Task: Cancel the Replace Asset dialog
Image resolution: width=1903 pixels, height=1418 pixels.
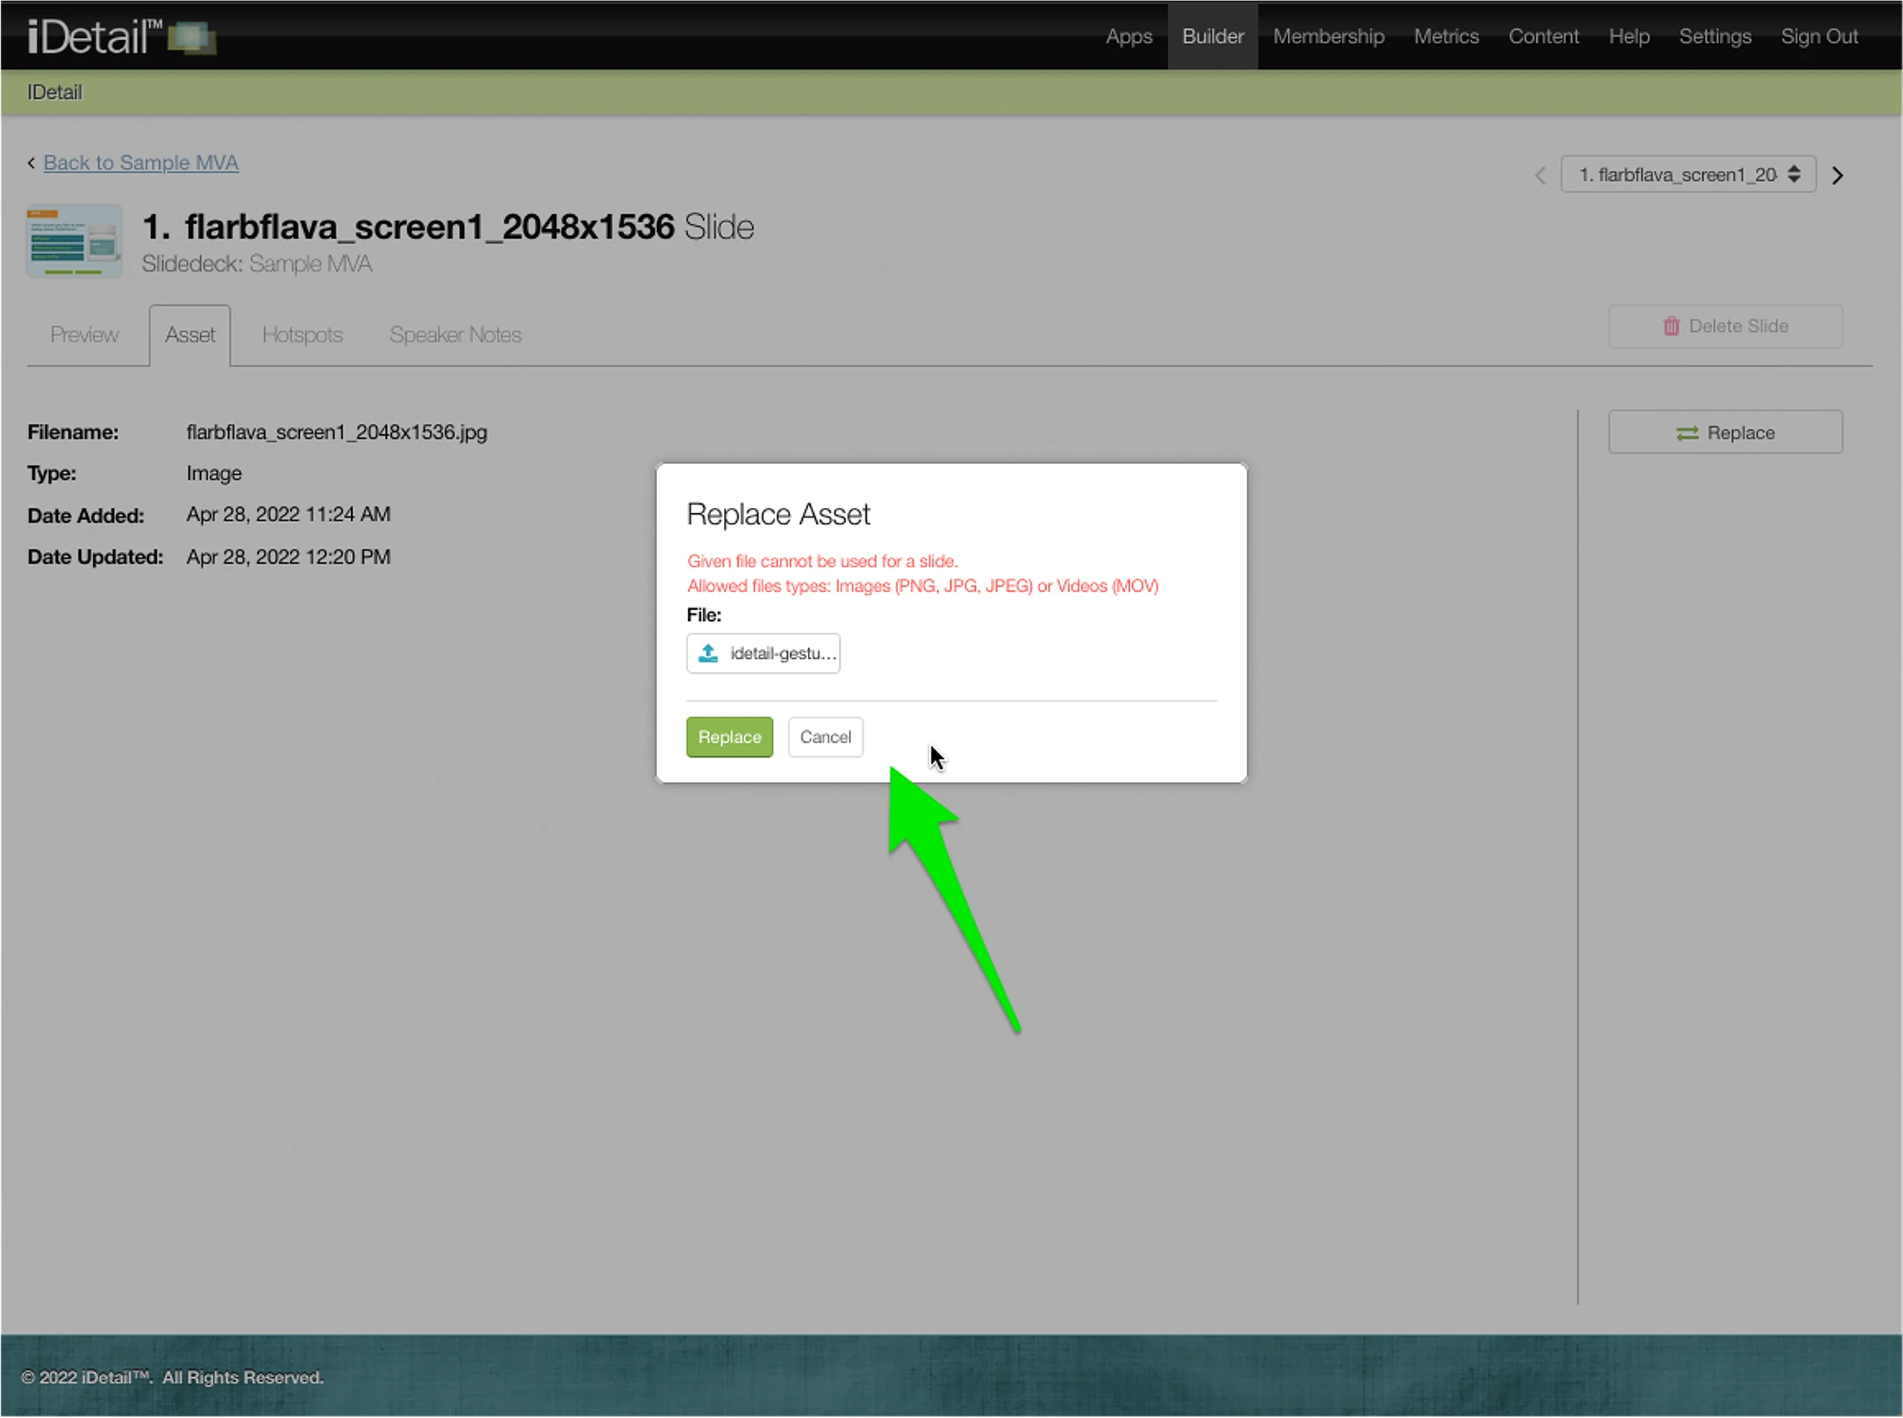Action: click(825, 738)
